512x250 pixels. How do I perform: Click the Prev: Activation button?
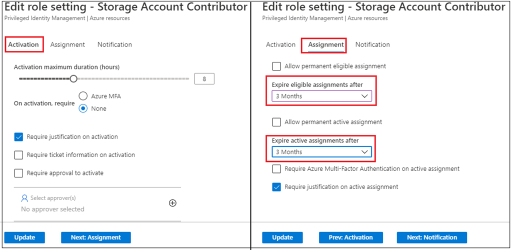(350, 237)
